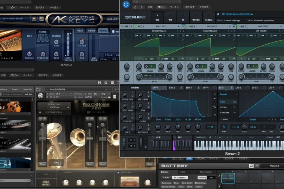Screen dimensions: 284x189
Task: Toggle the Serum 2 plugin power button
Action: pyautogui.click(x=126, y=4)
